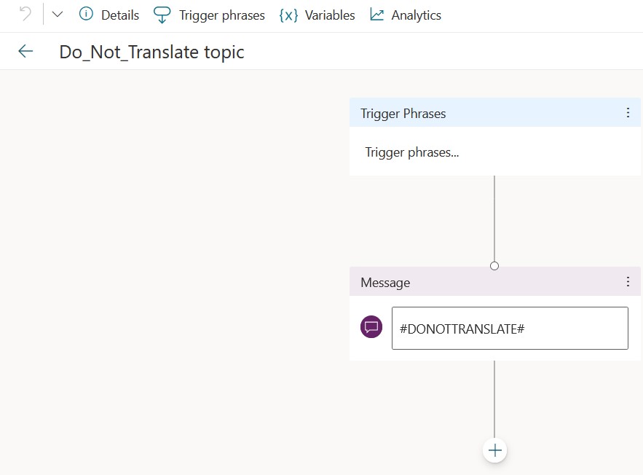This screenshot has width=643, height=475.
Task: Click the Variables {x} icon
Action: coord(288,15)
